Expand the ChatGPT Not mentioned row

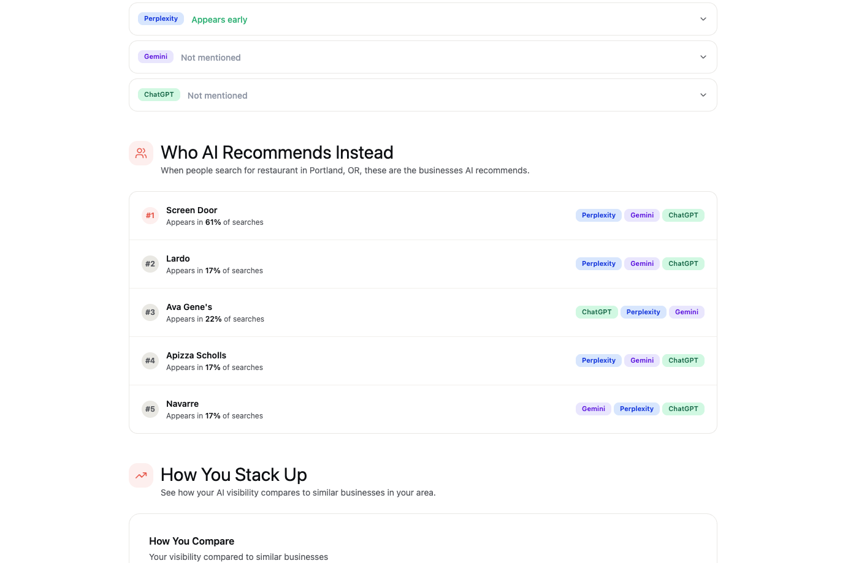703,95
